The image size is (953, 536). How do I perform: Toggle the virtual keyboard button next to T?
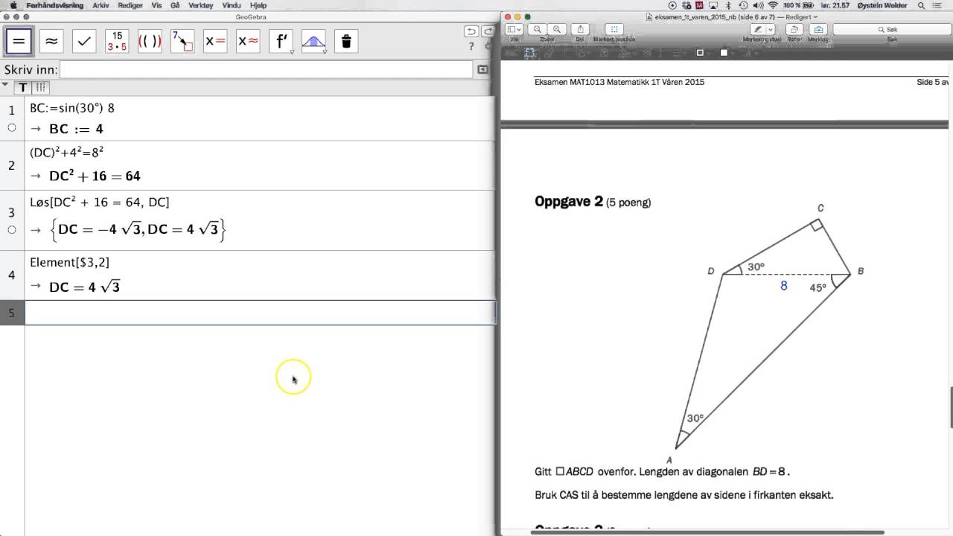tap(40, 88)
